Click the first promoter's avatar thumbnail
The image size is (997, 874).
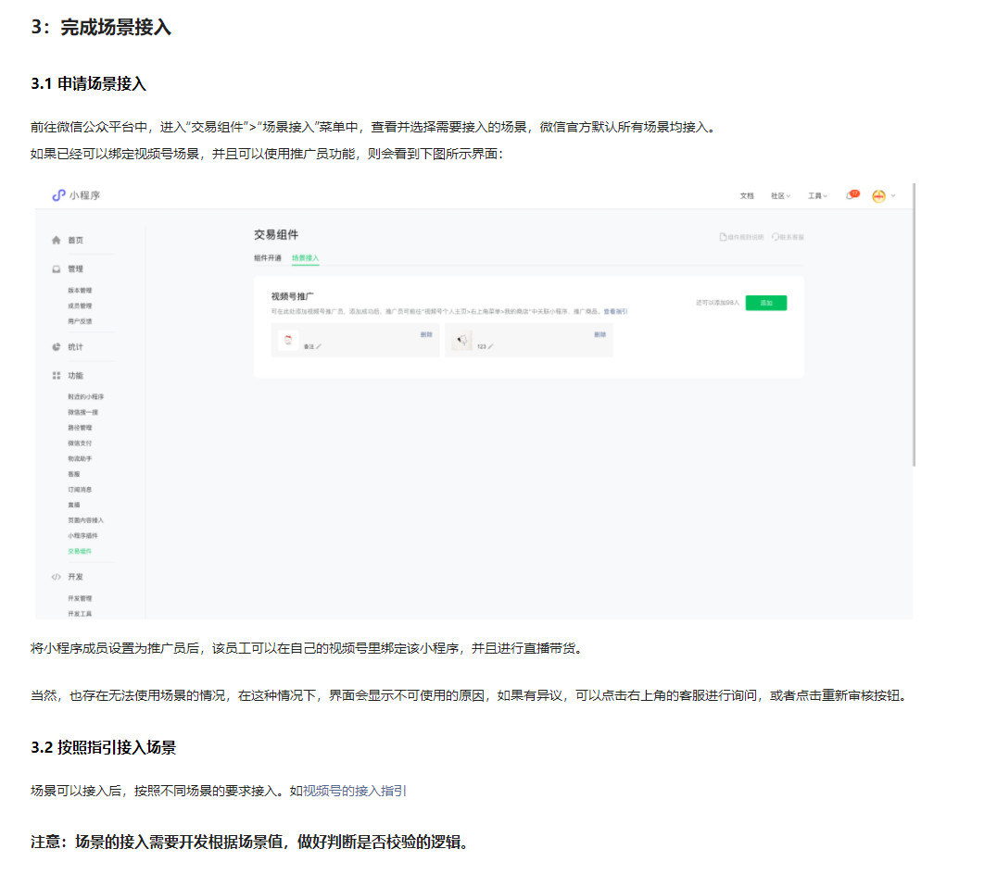point(288,340)
